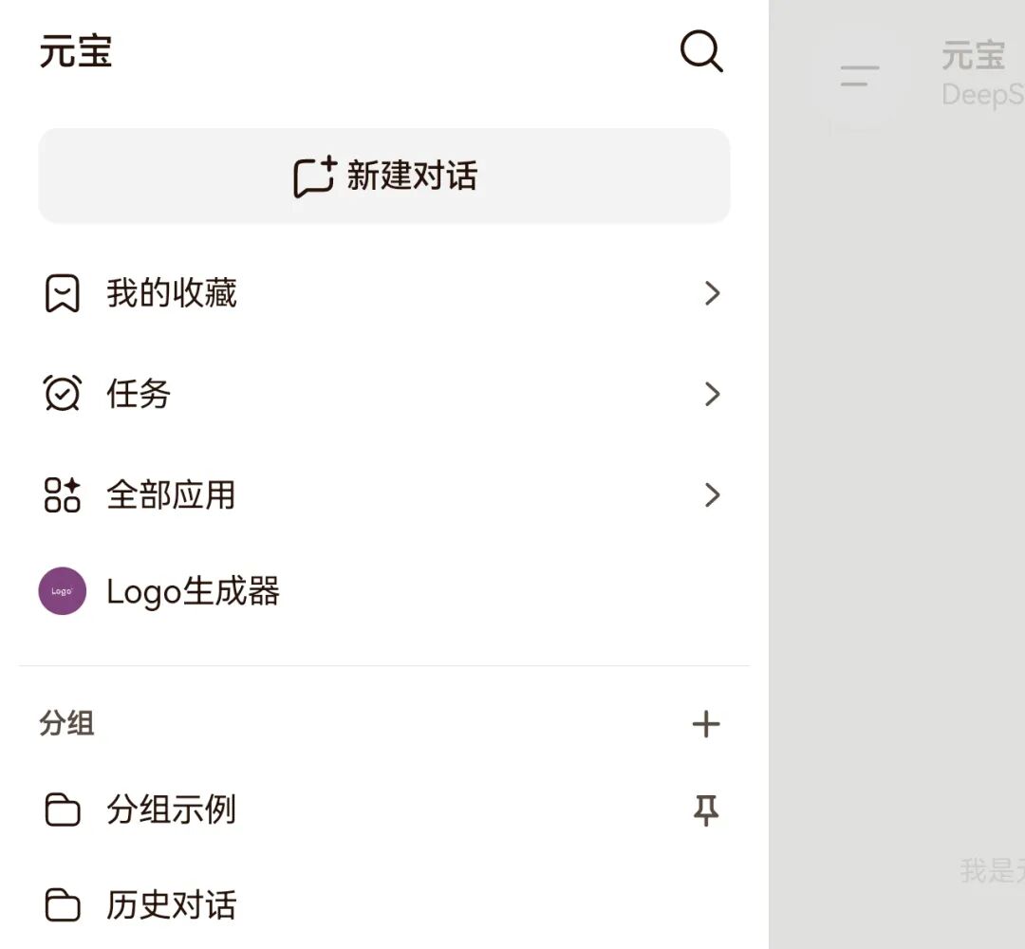Select the purple Logo生成器 app icon
The image size is (1025, 949).
62,590
